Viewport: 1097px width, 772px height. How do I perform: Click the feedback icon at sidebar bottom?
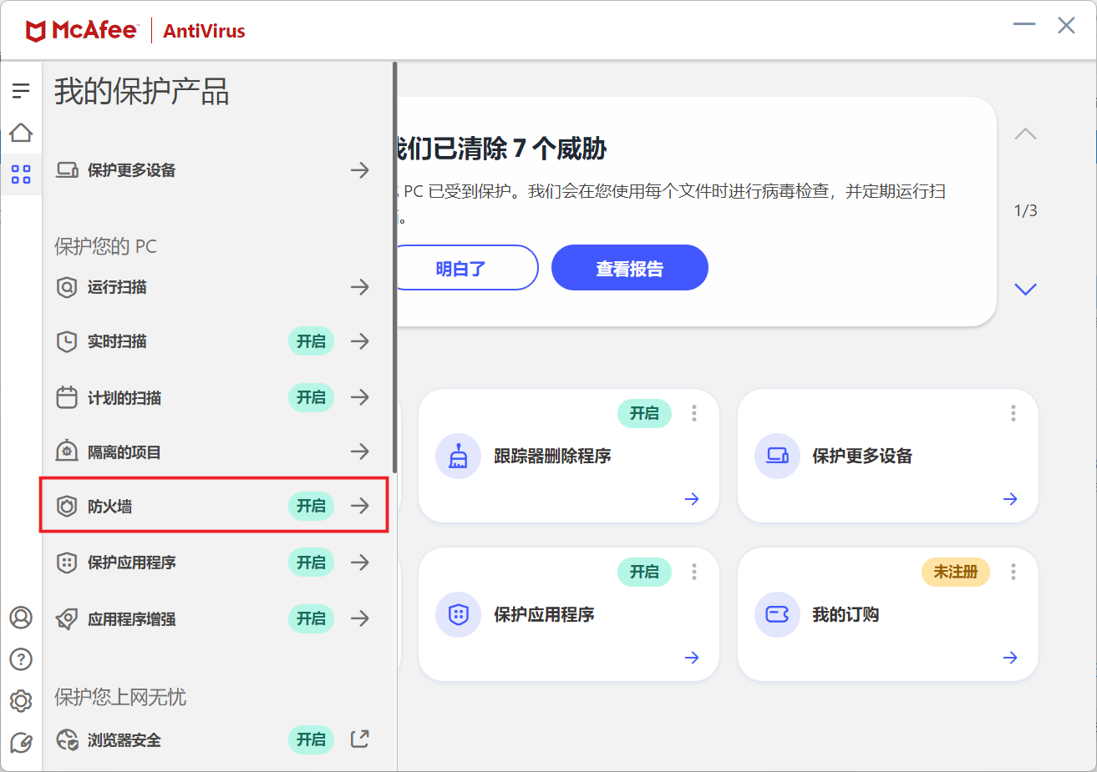pos(21,743)
